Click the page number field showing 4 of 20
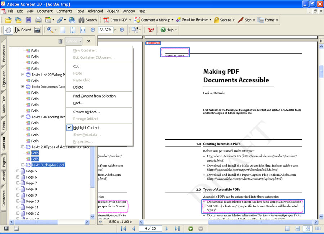 pyautogui.click(x=150, y=228)
